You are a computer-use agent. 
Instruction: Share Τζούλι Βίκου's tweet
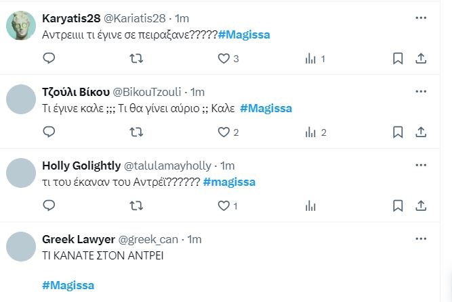click(421, 132)
